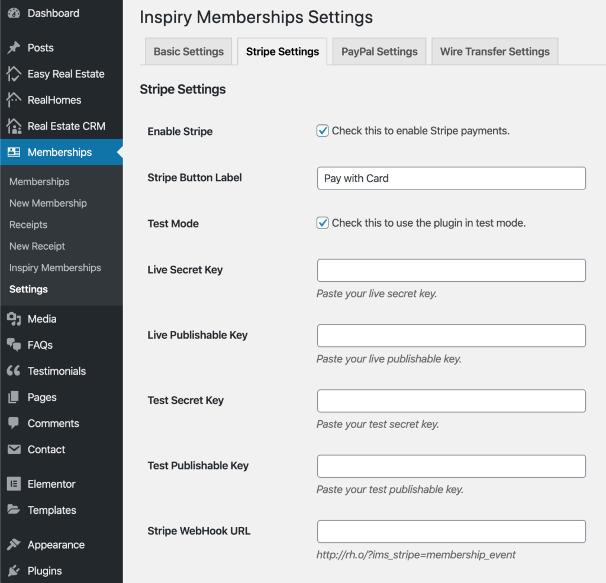Viewport: 606px width, 583px height.
Task: Focus the Live Publishable Key field
Action: [x=452, y=336]
